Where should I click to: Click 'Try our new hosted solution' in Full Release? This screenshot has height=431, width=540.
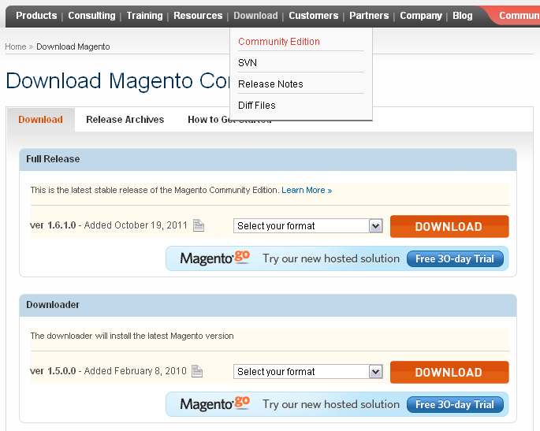(331, 258)
